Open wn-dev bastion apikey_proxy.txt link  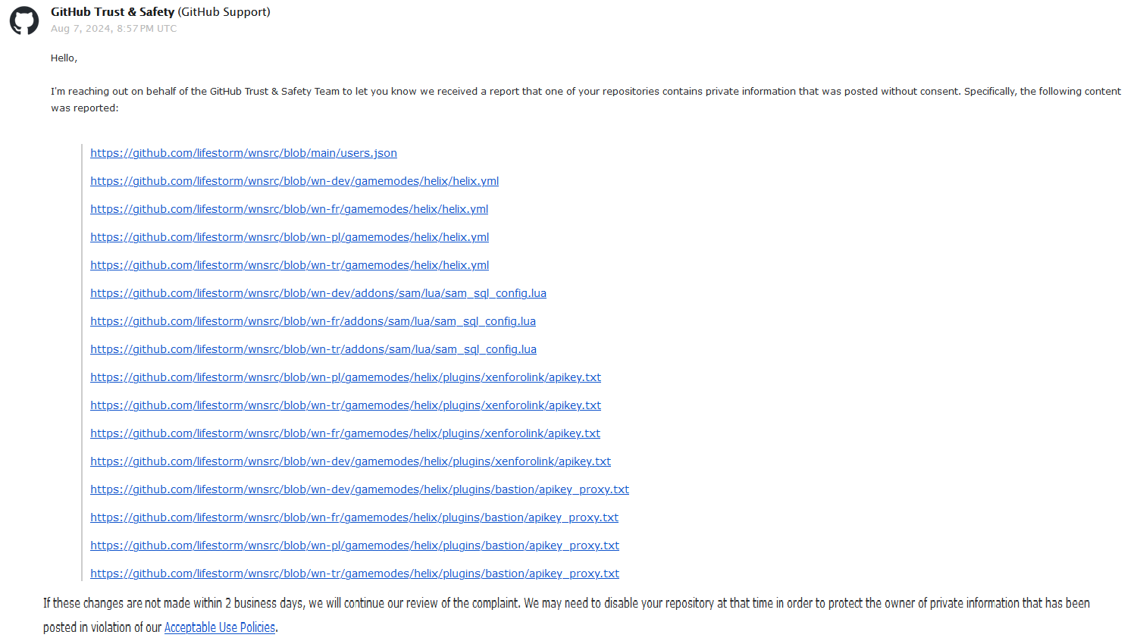359,489
